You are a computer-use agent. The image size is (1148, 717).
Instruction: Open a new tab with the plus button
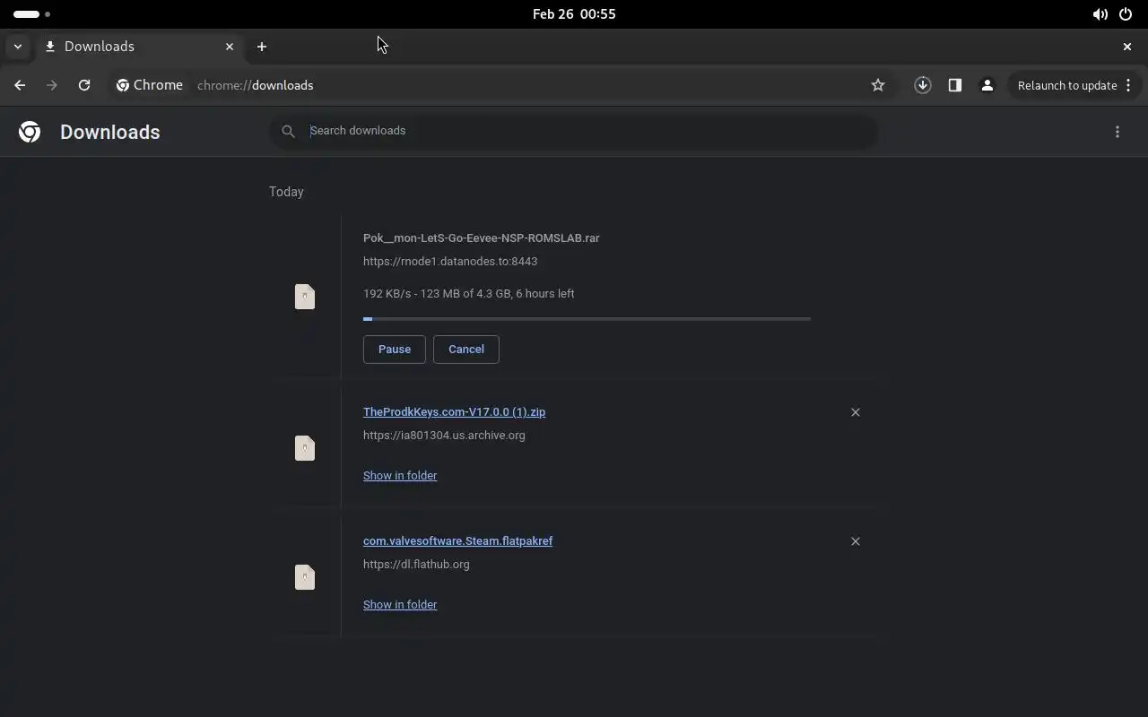coord(262,47)
